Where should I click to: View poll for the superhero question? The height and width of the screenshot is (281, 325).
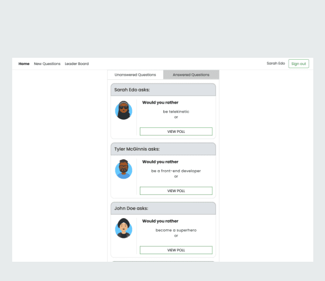pos(176,250)
